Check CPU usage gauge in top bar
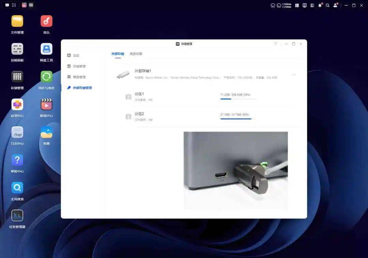 pos(273,5)
